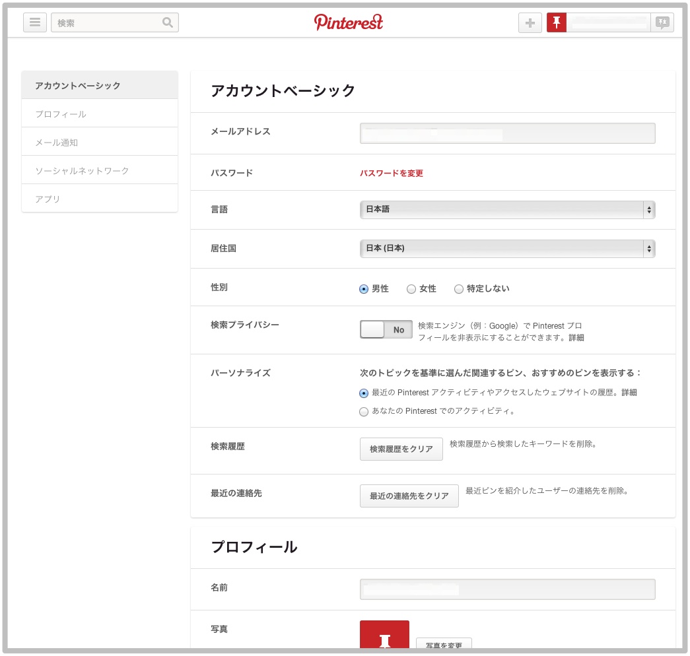Click the Pinterest logo
Viewport: 690px width, 656px height.
[349, 22]
